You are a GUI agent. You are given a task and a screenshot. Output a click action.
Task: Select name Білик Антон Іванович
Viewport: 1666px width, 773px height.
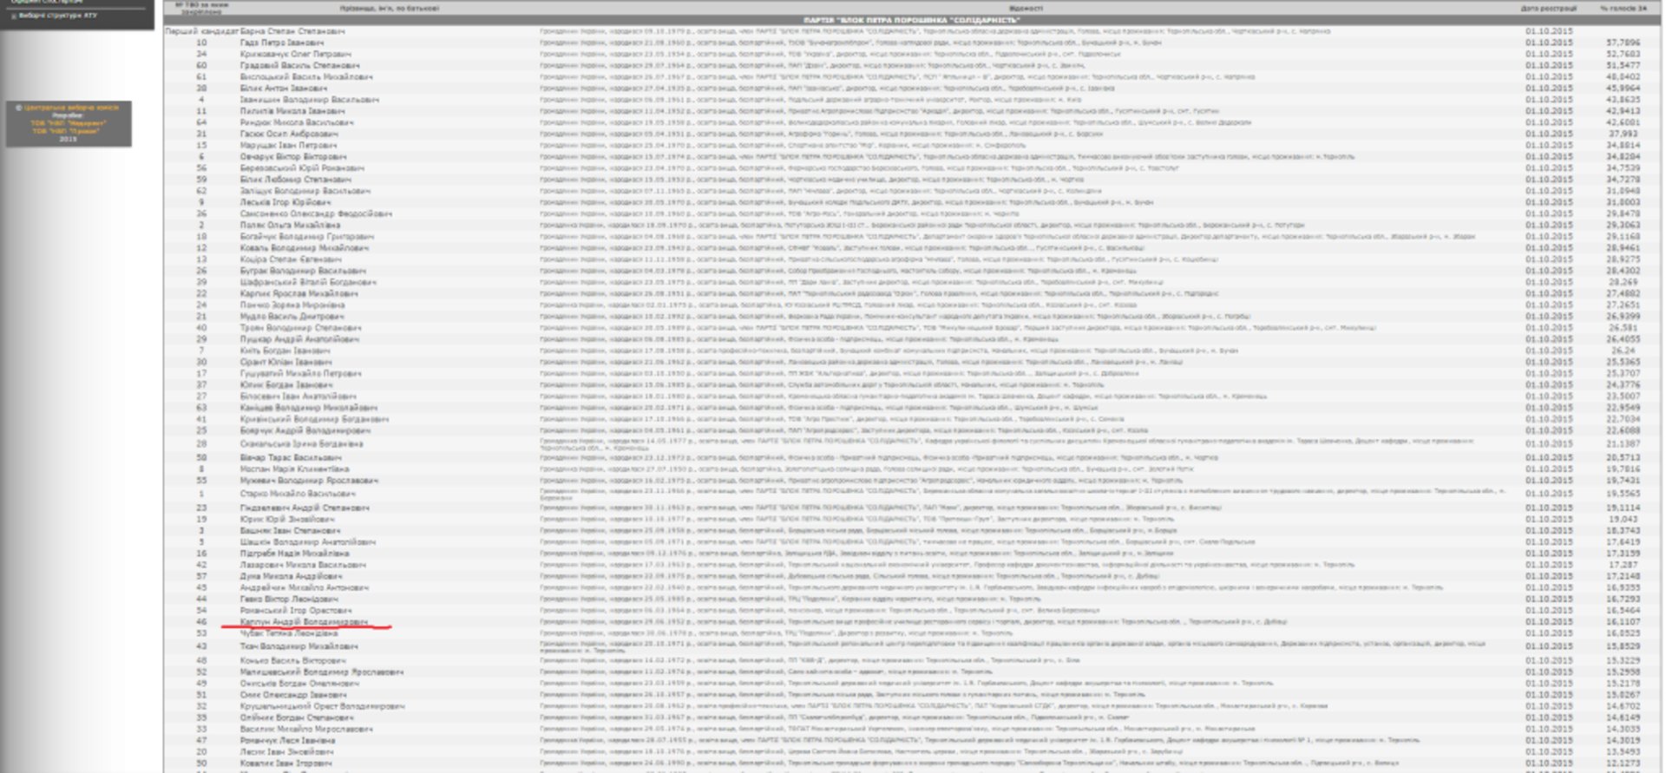(x=284, y=88)
